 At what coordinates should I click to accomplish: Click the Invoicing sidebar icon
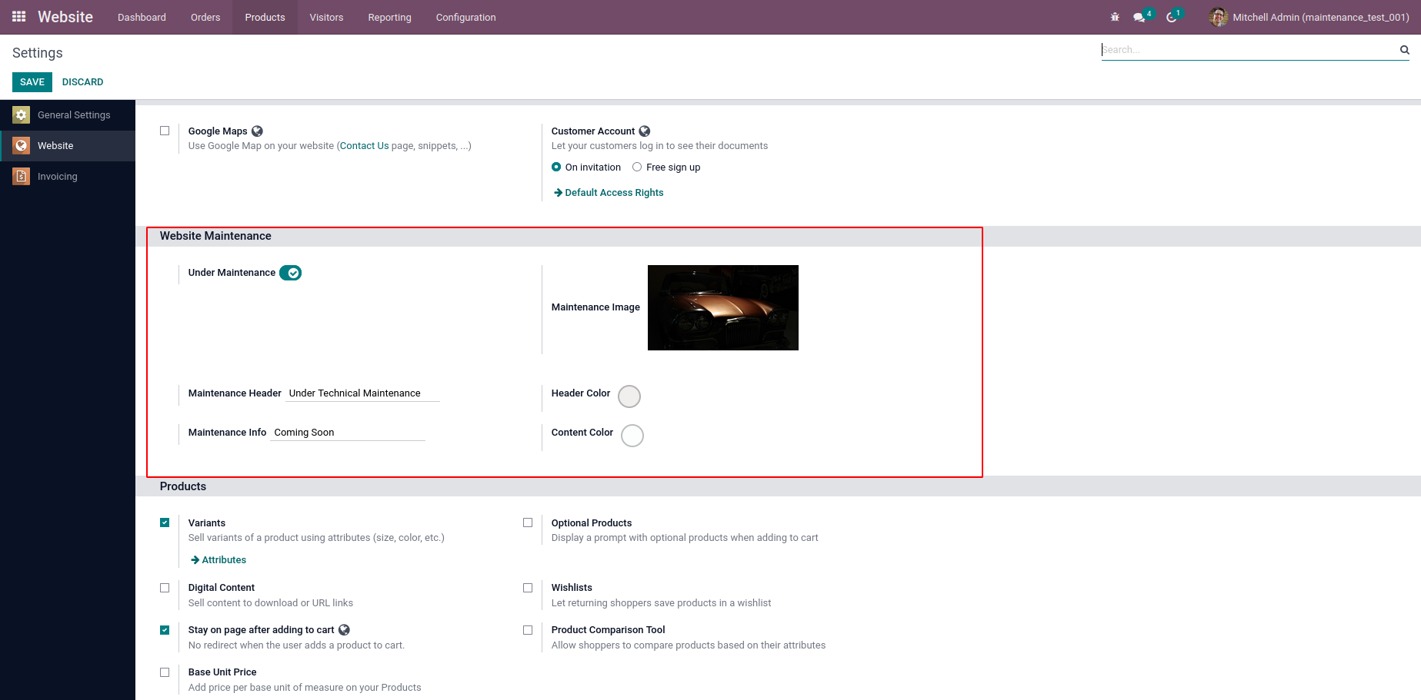pos(22,177)
